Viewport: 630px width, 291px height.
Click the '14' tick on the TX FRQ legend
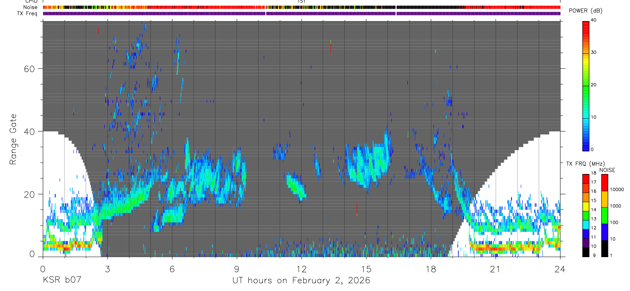[594, 209]
